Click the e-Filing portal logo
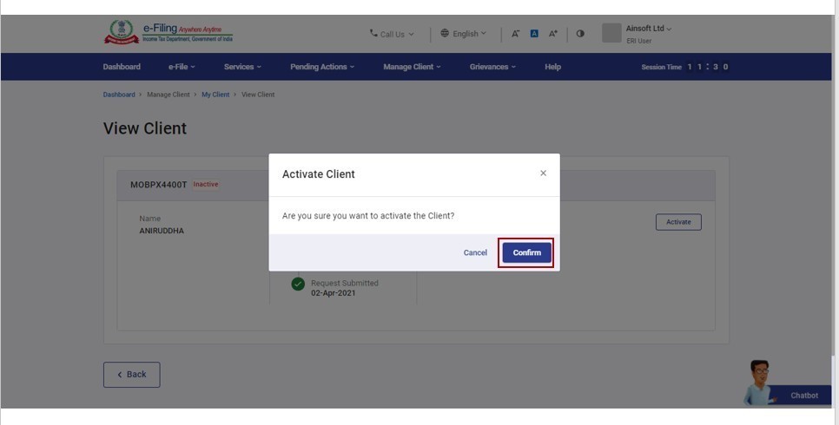 168,33
